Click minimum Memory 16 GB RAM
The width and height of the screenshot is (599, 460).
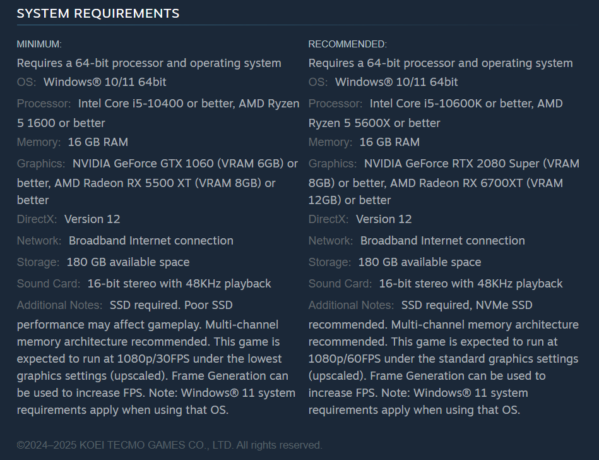(x=98, y=142)
